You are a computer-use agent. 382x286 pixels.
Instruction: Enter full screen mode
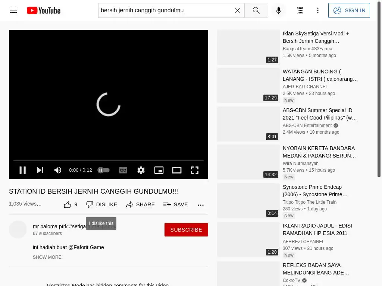195,170
